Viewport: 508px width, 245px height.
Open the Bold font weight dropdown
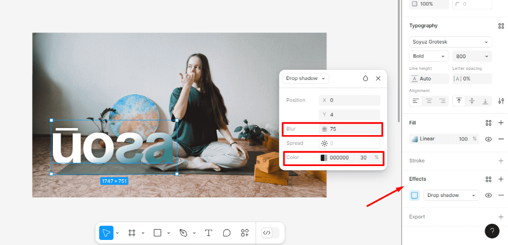(429, 56)
